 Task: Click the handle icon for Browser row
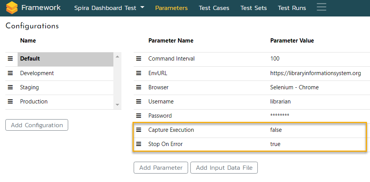coord(139,87)
